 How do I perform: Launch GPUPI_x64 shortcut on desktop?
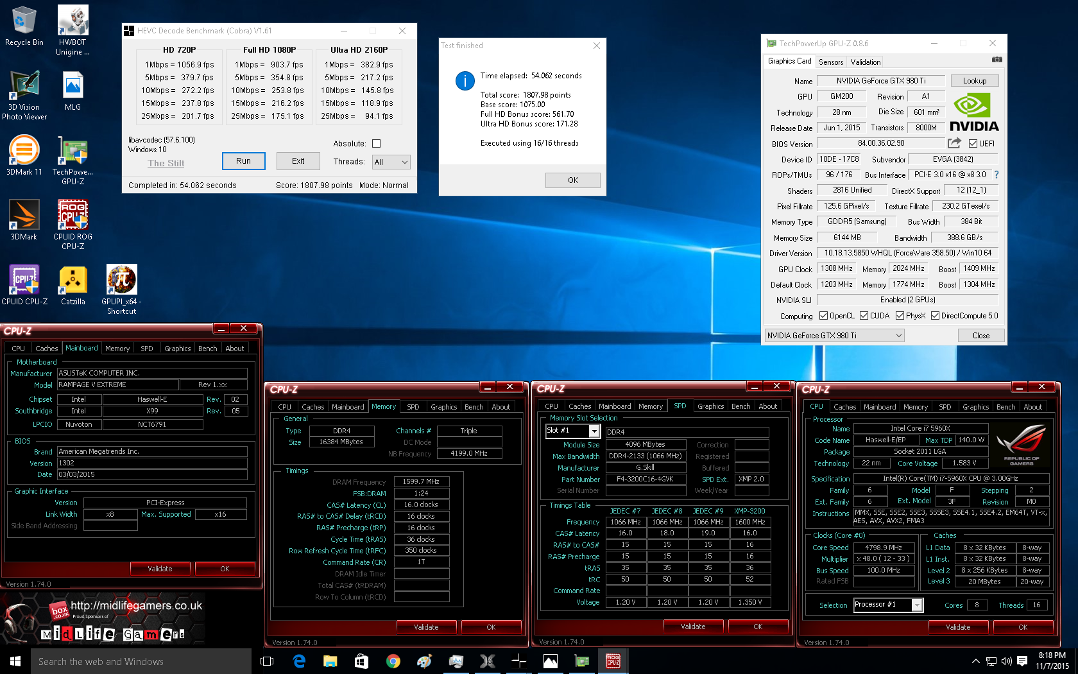tap(121, 289)
